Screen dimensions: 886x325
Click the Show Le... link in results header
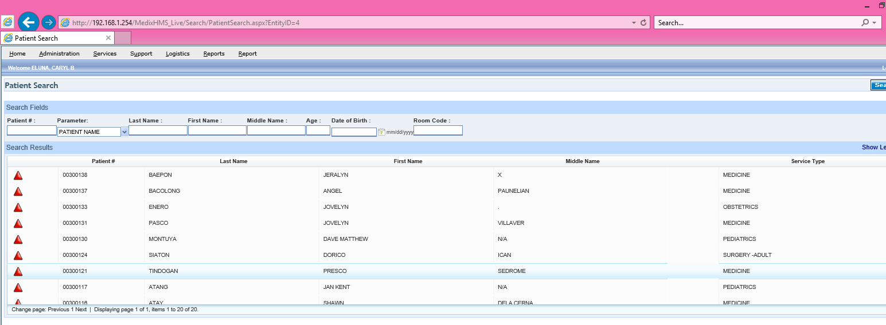tap(874, 148)
